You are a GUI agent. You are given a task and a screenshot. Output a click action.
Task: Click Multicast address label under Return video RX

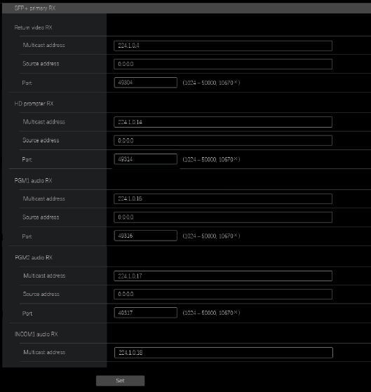tap(43, 46)
